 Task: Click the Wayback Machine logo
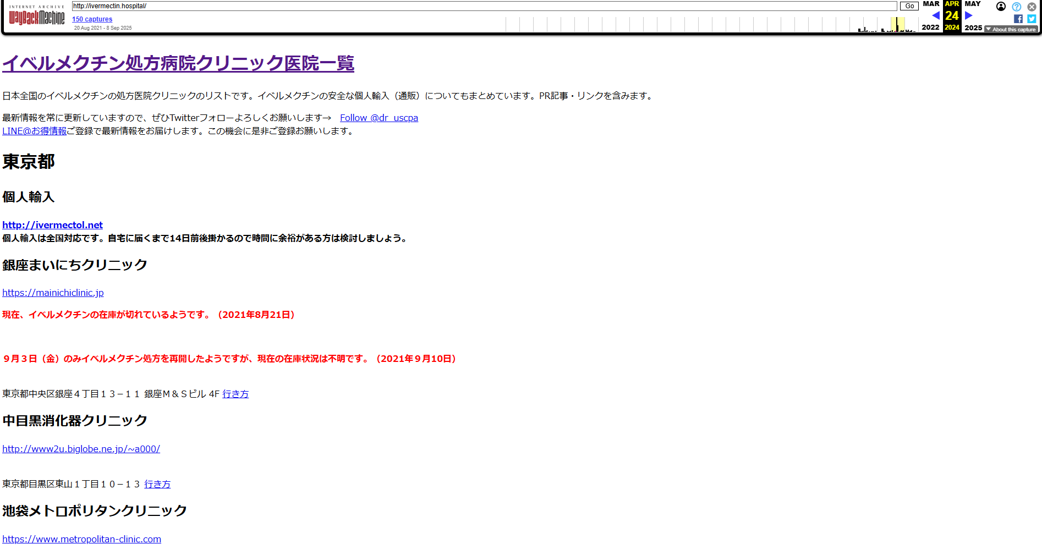click(36, 17)
